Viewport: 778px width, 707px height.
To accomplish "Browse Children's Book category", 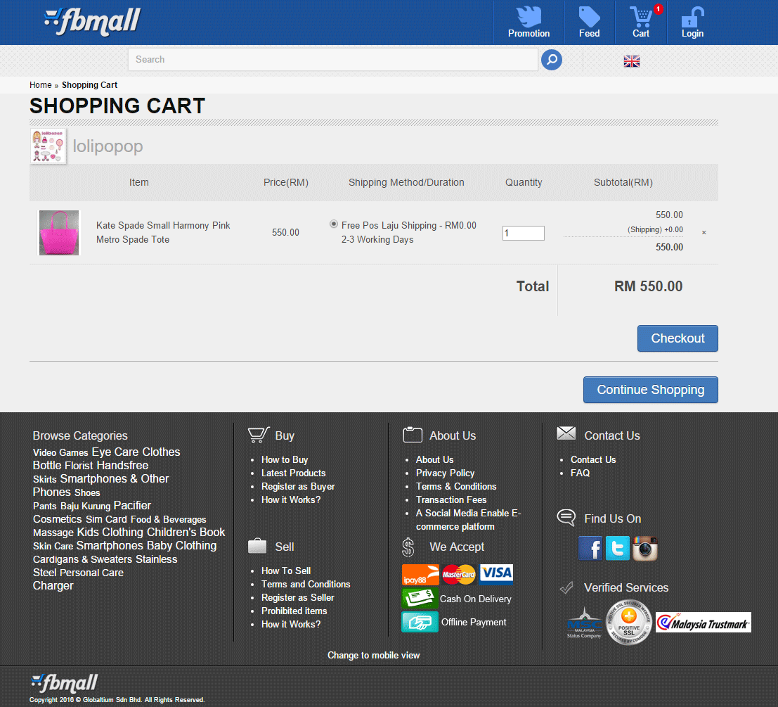I will coord(186,533).
